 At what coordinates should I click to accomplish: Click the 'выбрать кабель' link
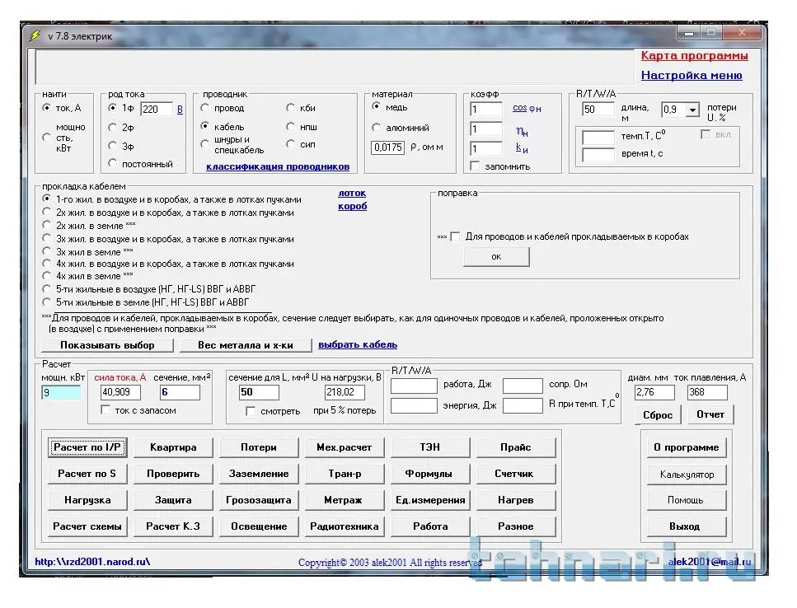(358, 345)
